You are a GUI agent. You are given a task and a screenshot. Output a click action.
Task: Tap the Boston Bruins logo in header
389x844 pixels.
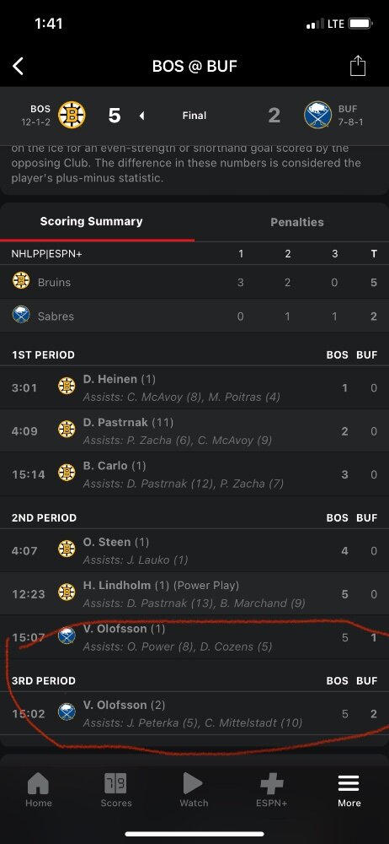[x=72, y=115]
